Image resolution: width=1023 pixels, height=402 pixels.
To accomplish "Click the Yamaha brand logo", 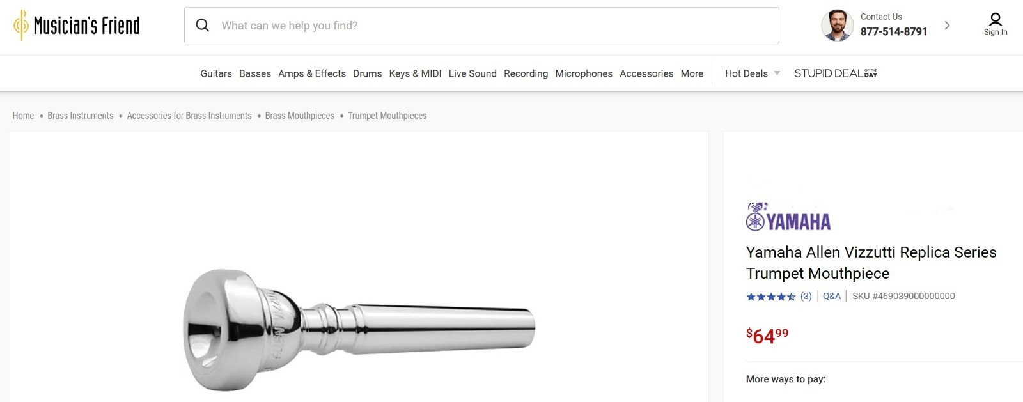I will (x=788, y=217).
